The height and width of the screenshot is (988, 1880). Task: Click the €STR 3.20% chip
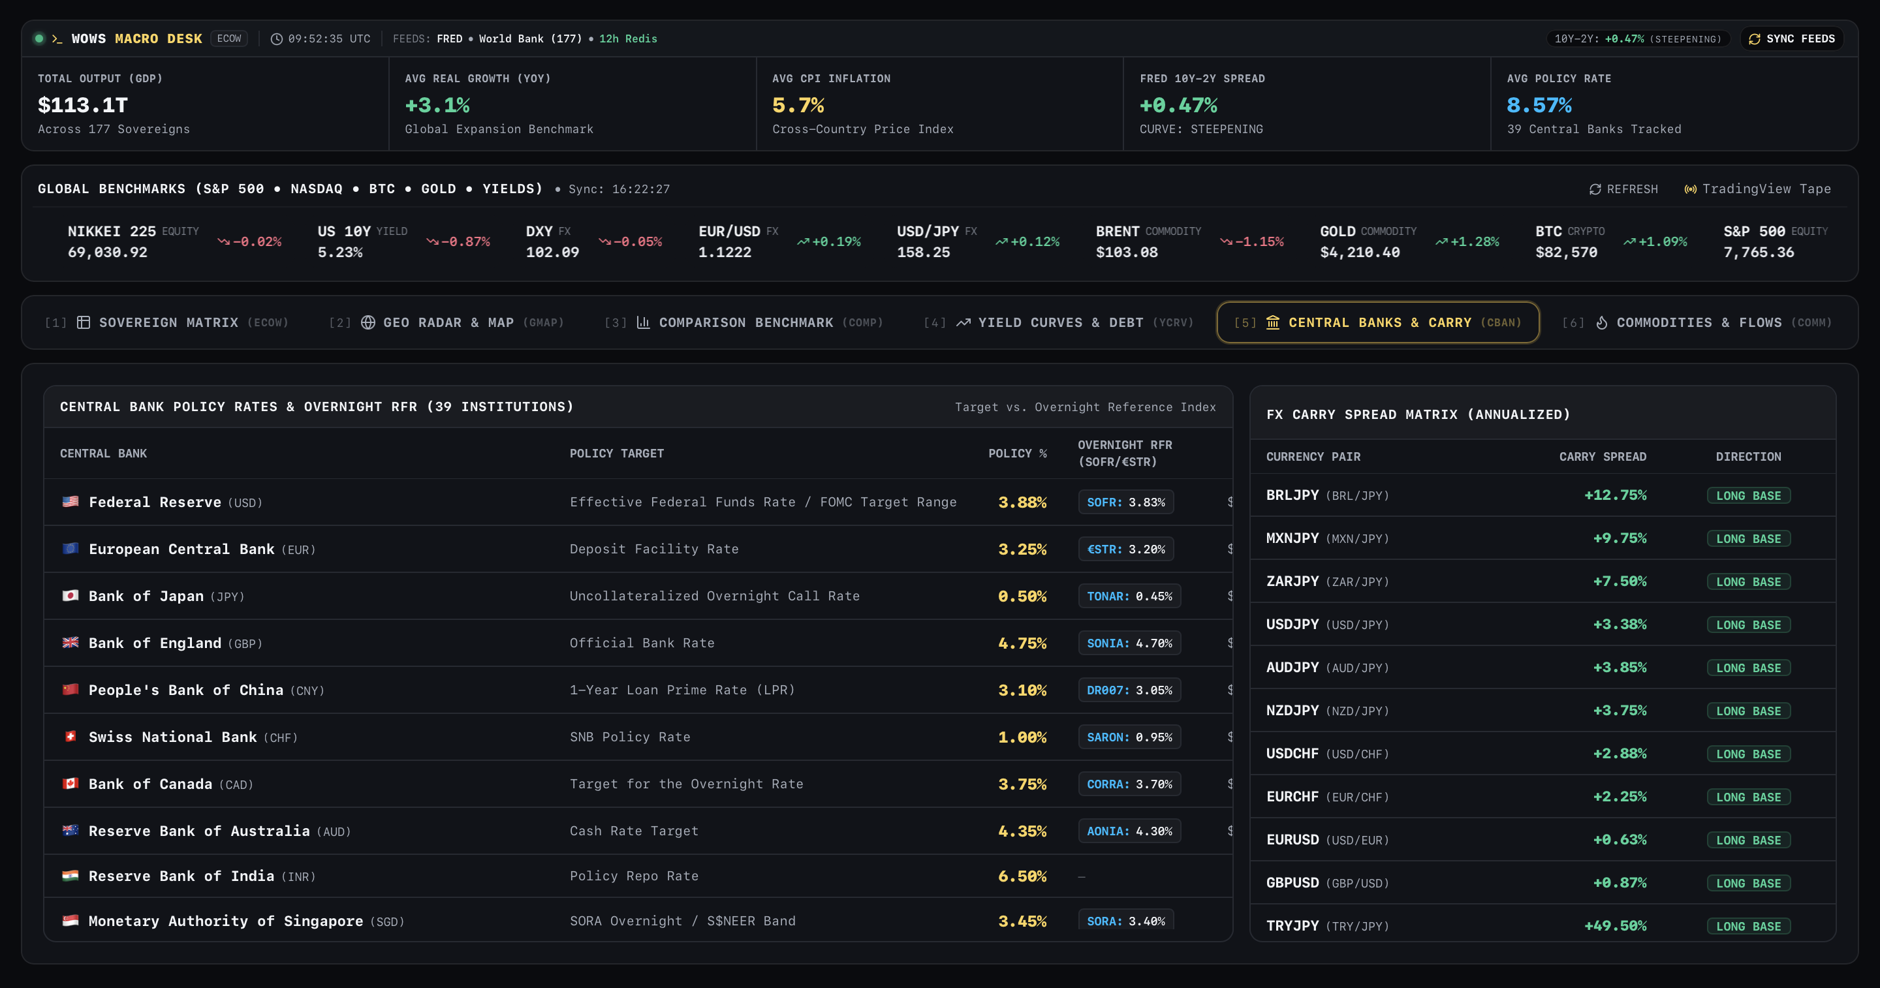1126,549
